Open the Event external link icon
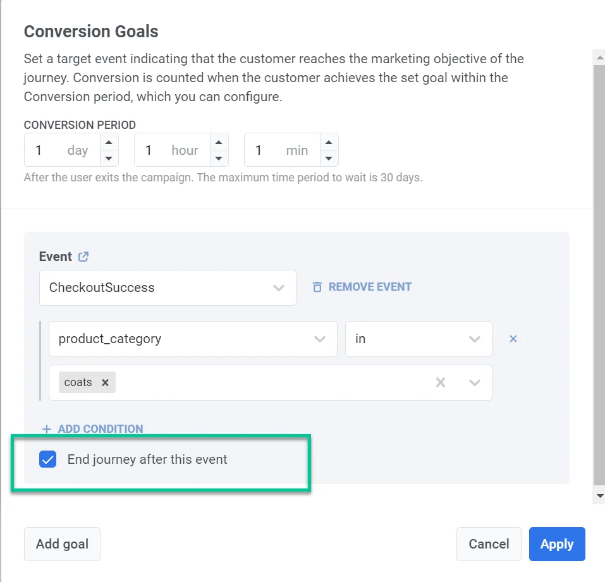The image size is (605, 582). pyautogui.click(x=83, y=257)
